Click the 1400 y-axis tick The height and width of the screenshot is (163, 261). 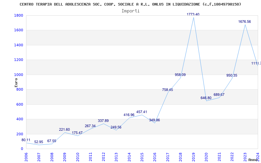tap(19, 45)
